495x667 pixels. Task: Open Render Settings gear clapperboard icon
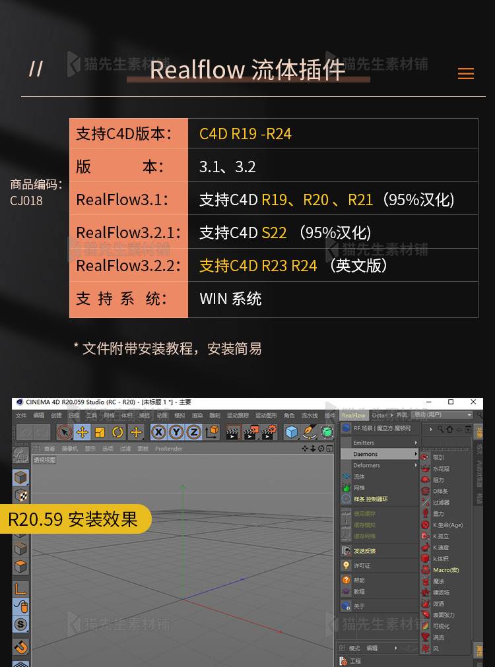[x=269, y=432]
